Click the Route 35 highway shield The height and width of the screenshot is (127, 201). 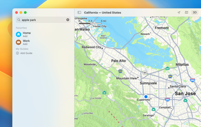point(104,93)
